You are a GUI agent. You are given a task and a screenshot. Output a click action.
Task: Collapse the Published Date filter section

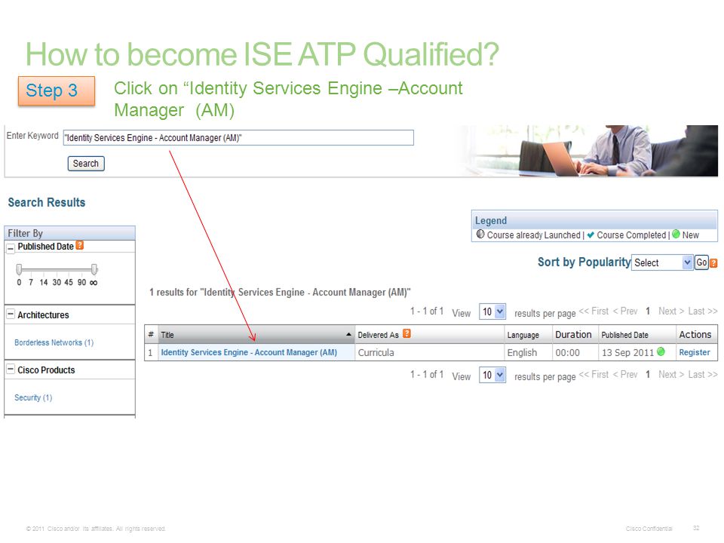click(11, 248)
